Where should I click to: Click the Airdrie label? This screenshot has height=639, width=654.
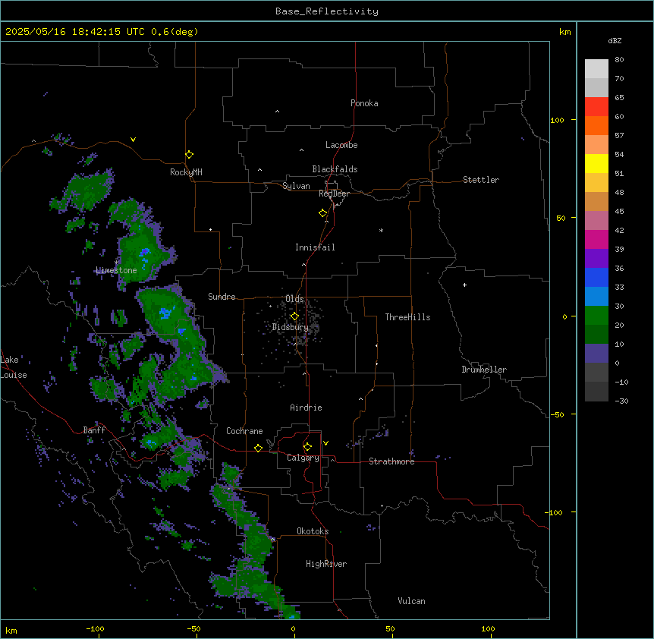(306, 408)
